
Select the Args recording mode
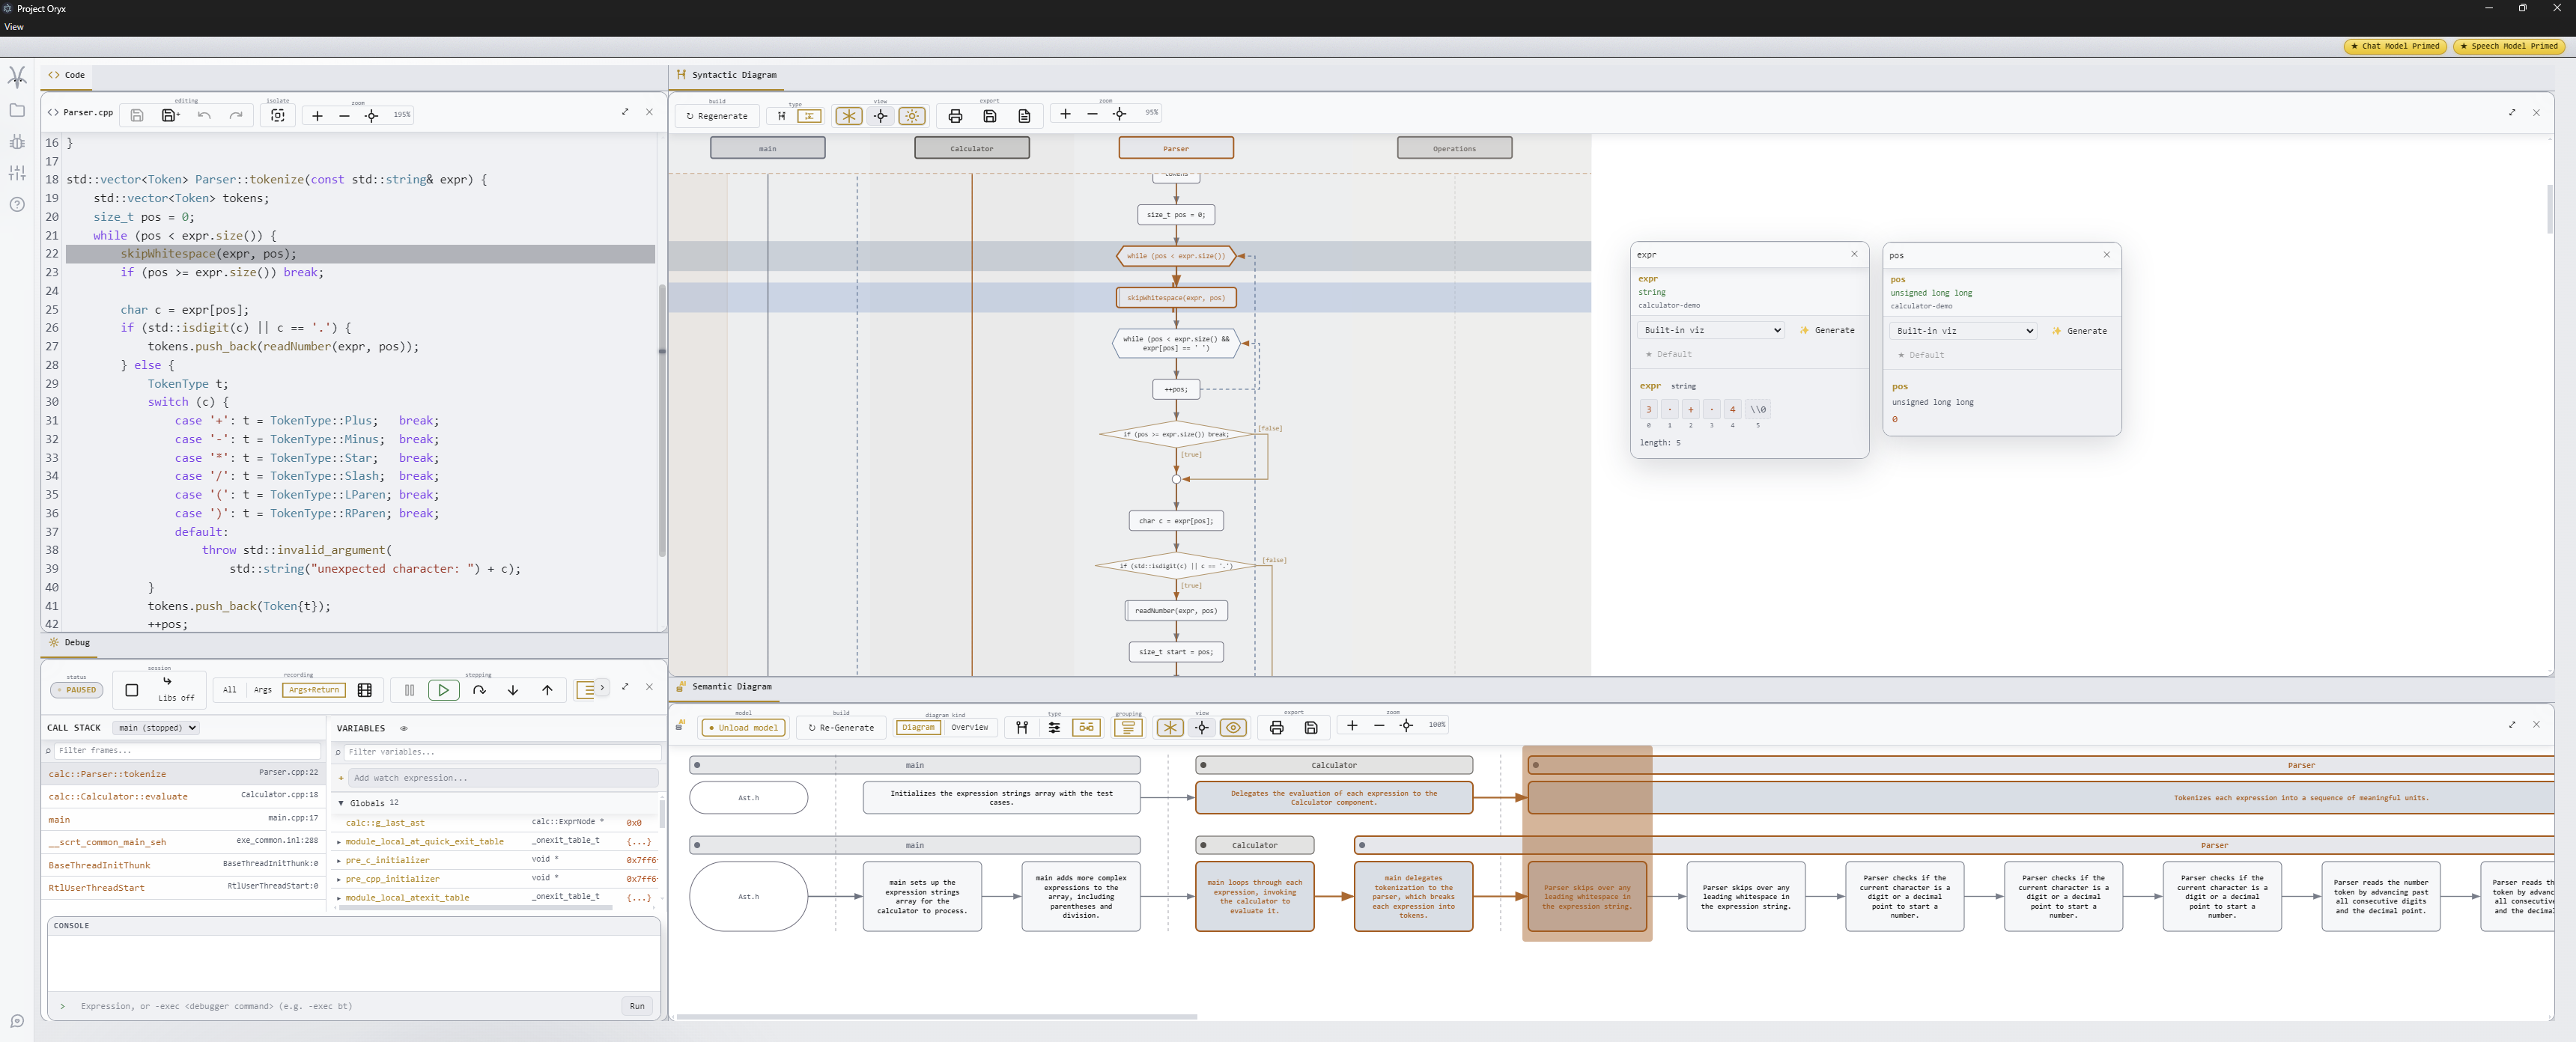tap(262, 690)
